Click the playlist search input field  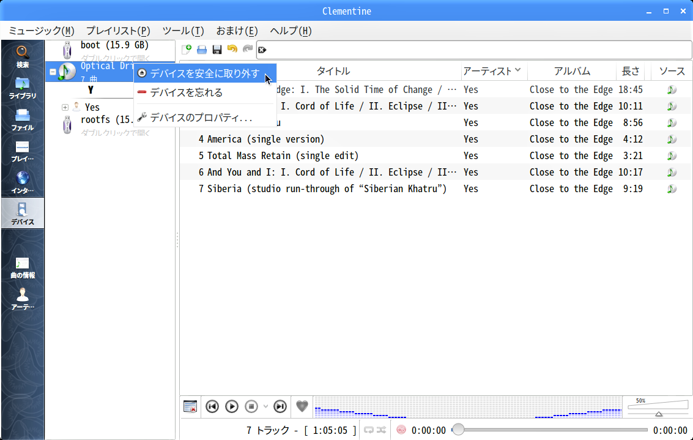474,50
